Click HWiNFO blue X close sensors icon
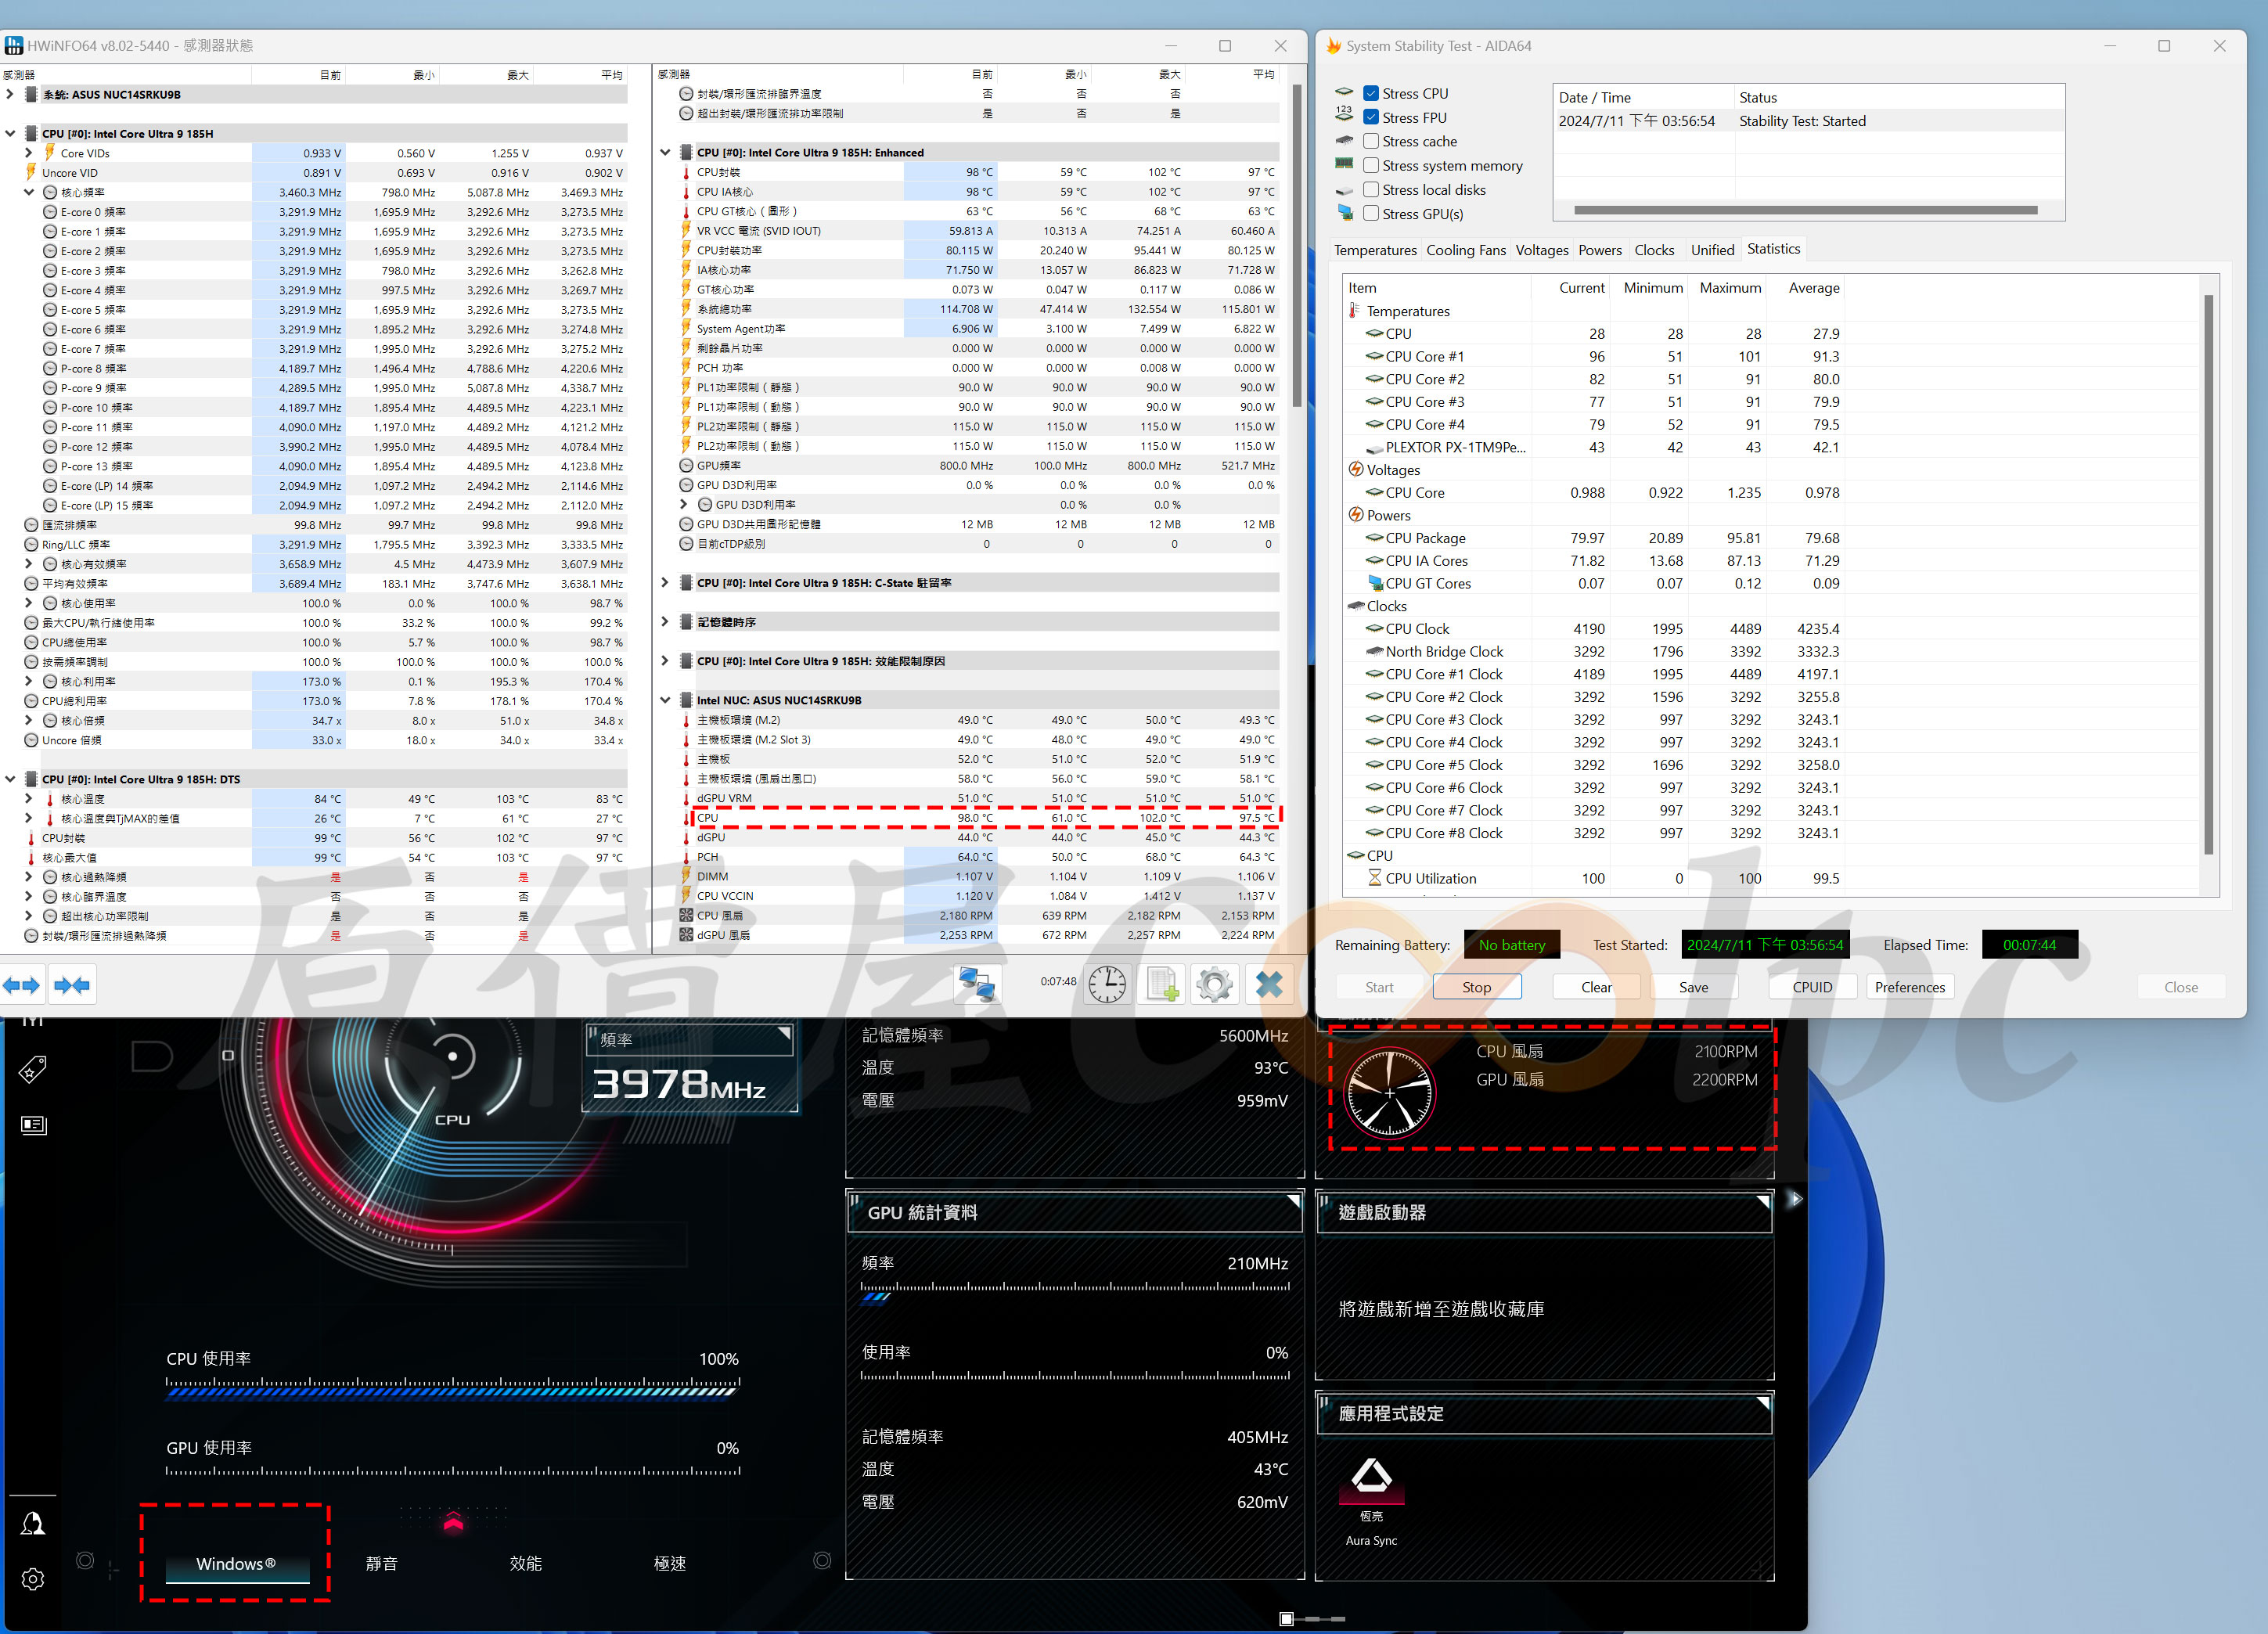The height and width of the screenshot is (1634, 2268). [1269, 985]
